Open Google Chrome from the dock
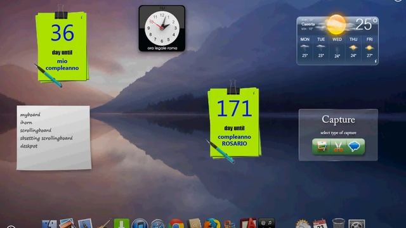 tap(176, 224)
